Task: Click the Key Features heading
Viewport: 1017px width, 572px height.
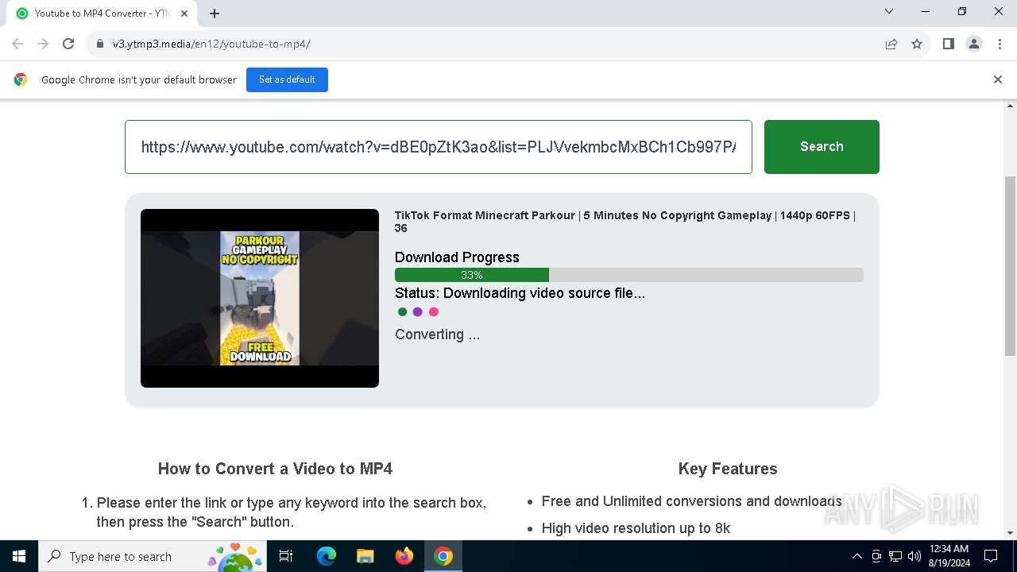Action: [x=728, y=469]
